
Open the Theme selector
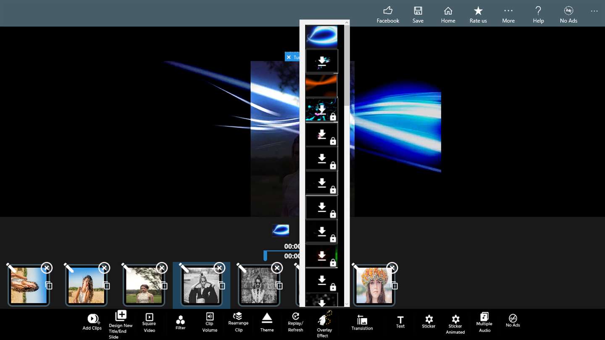point(267,322)
